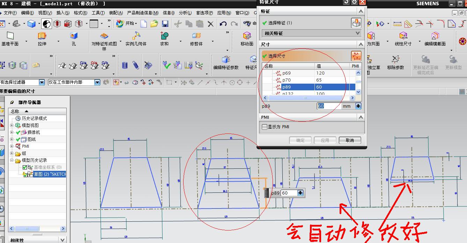467x243 pixels.
Task: Click the Redo arrow icon
Action: tap(234, 24)
